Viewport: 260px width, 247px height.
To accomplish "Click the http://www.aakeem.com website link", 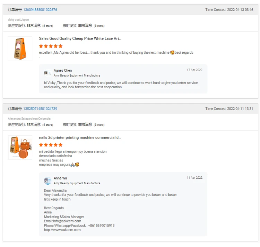I will coord(62,230).
